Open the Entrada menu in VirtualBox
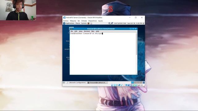This screenshot has height=111, width=198. point(84,21)
